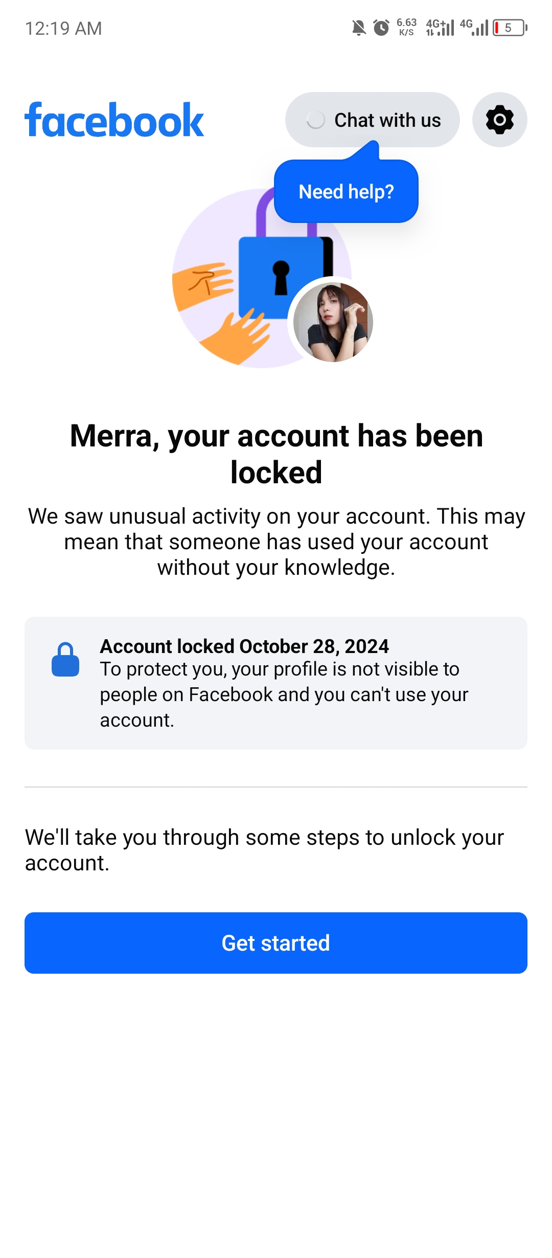Tap the Facebook logo
552x1258 pixels.
[114, 121]
